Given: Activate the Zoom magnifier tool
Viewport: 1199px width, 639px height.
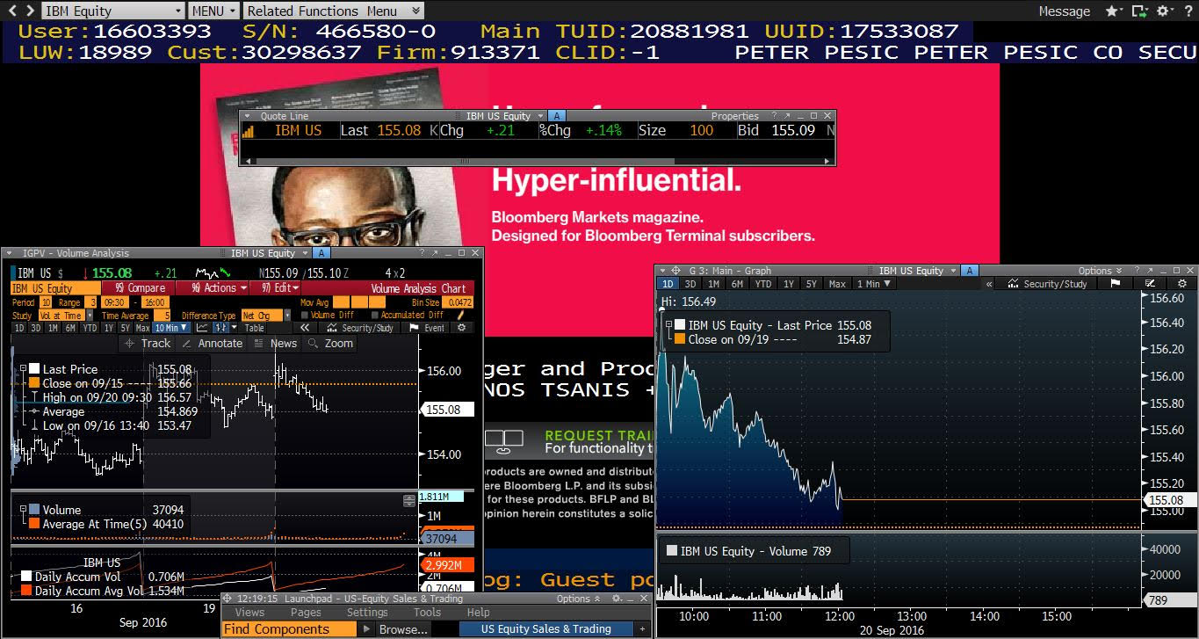Looking at the screenshot, I should (329, 344).
